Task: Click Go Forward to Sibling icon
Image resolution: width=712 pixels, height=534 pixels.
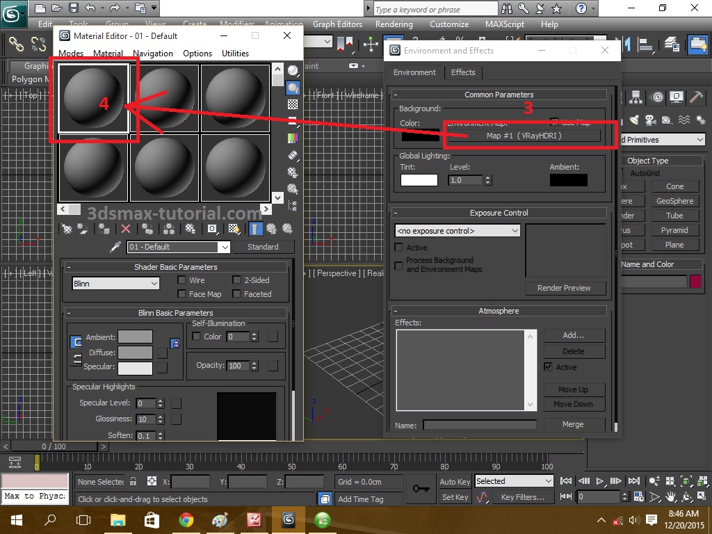Action: tap(287, 229)
